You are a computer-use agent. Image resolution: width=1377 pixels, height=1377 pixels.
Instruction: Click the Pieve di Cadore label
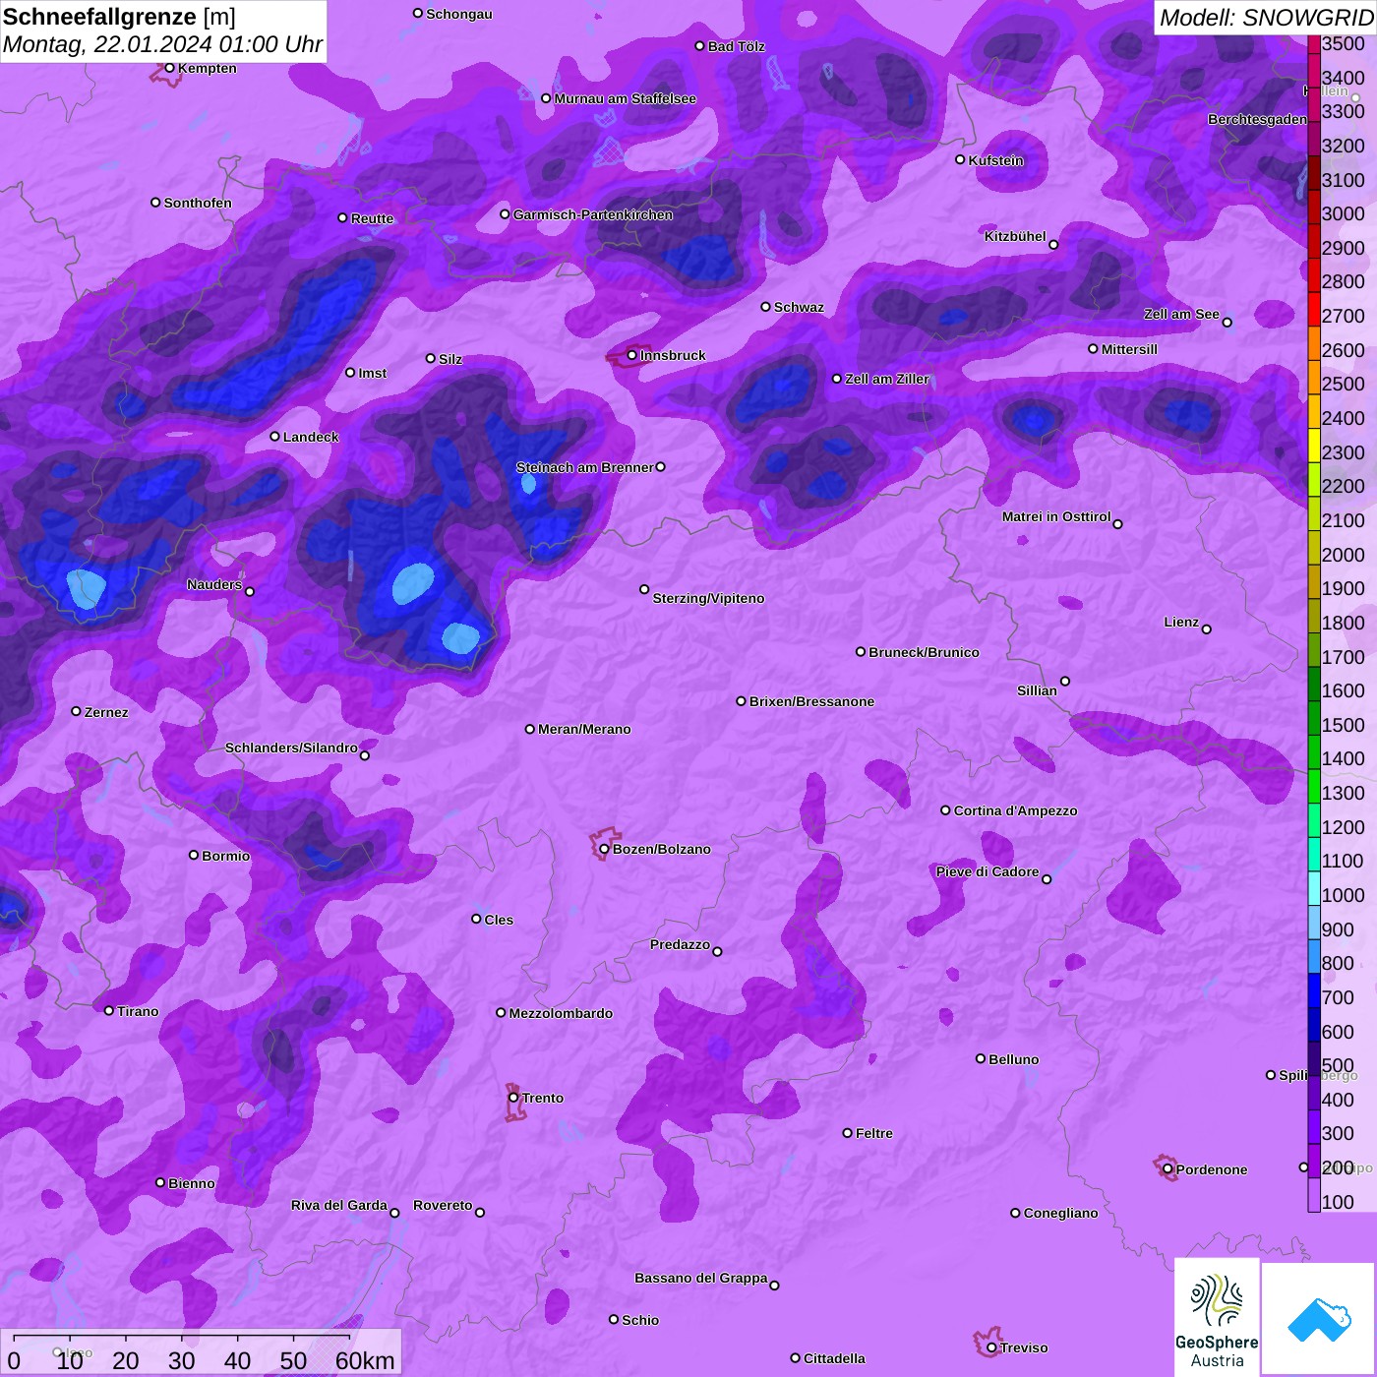pyautogui.click(x=988, y=871)
